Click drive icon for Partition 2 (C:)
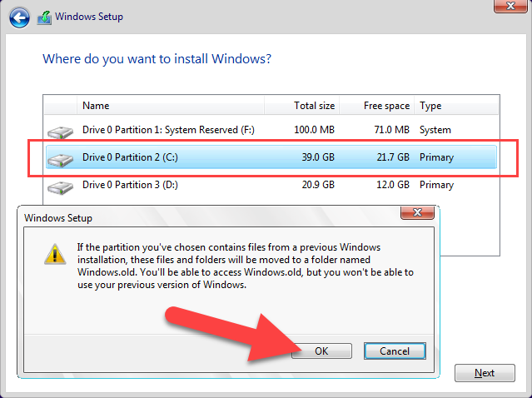 tap(61, 160)
